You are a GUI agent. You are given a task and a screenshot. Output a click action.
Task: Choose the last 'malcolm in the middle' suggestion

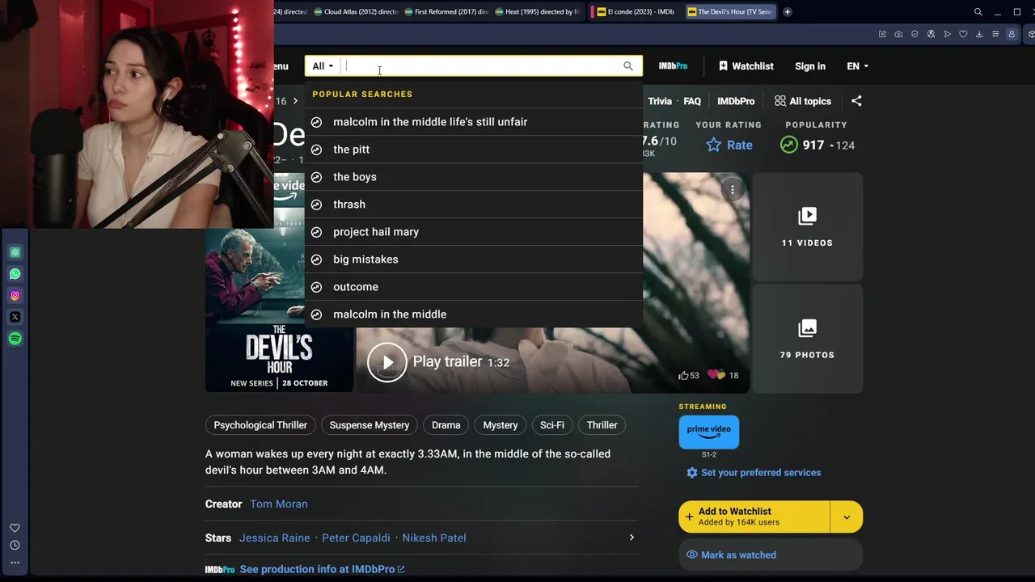pos(474,314)
